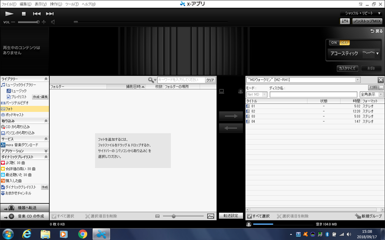The width and height of the screenshot is (385, 240).
Task: Click the small thumbnail size icon
Action: click(157, 216)
